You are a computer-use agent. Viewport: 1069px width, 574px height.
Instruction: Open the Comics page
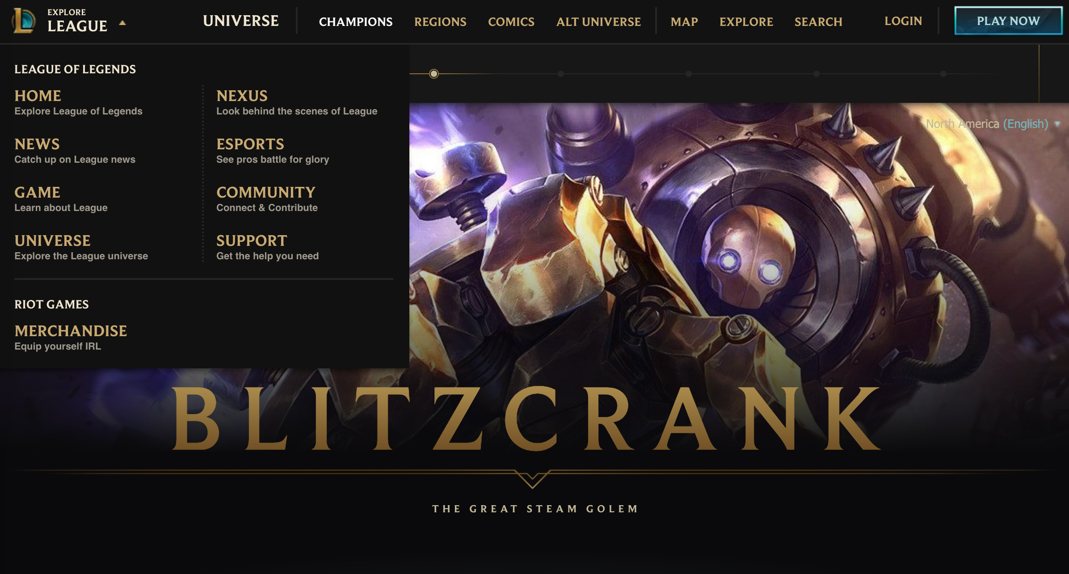(511, 21)
